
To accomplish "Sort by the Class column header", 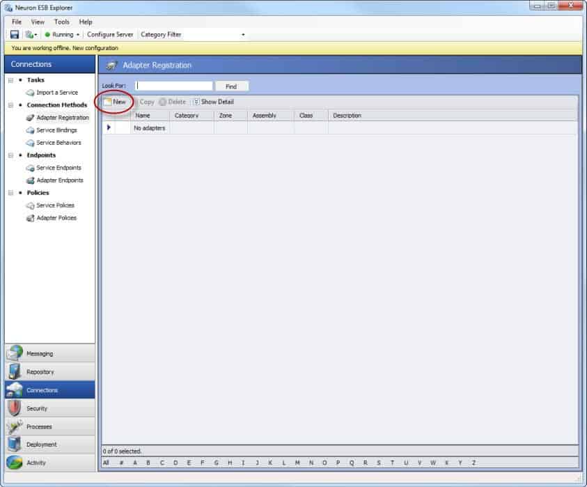I will (311, 116).
